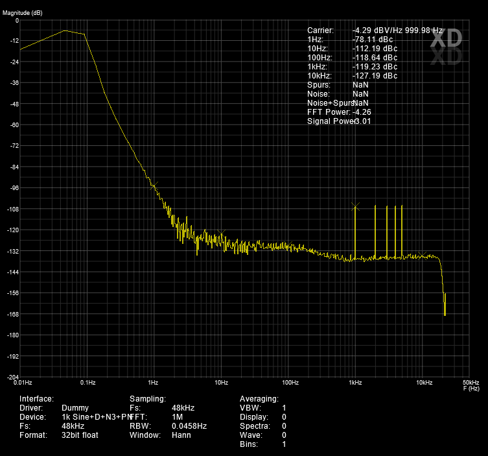Click the 10Hz value -112.19 dBc

point(375,49)
